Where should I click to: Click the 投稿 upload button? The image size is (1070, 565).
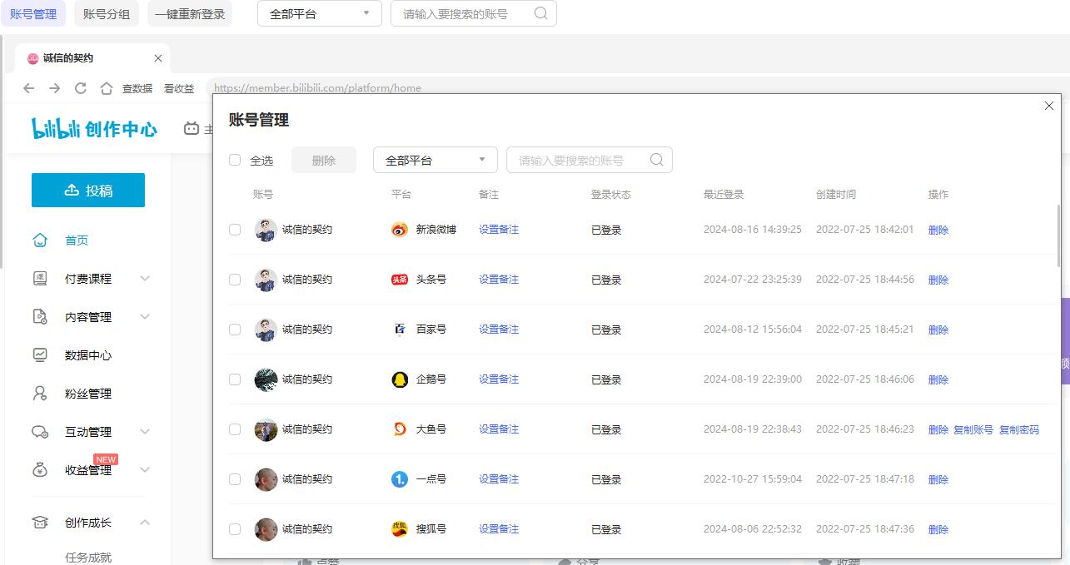pos(87,190)
